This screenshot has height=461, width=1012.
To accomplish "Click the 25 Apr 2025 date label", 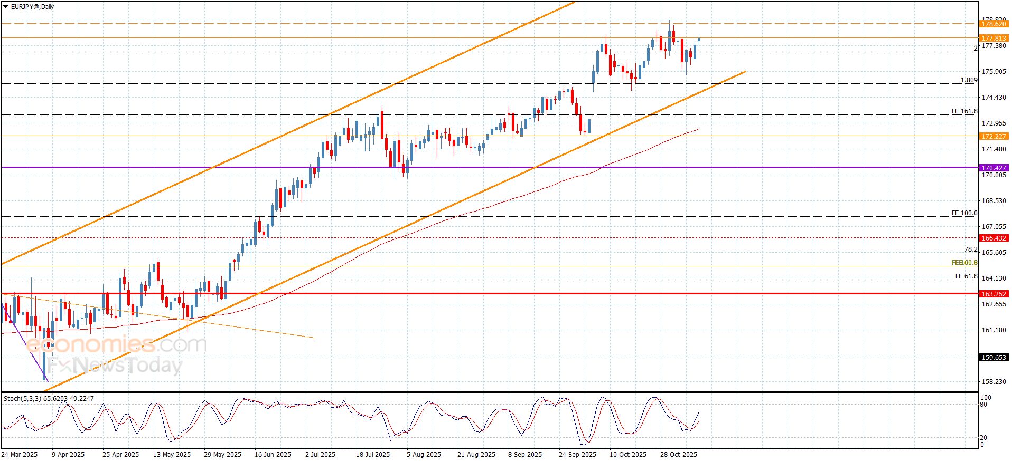I will [x=121, y=455].
